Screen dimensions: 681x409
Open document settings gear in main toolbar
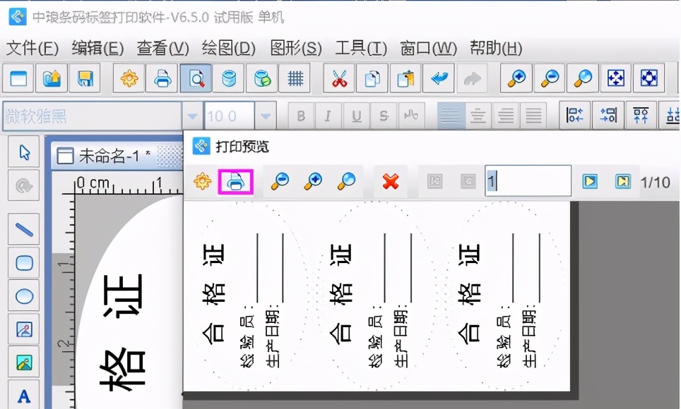point(129,78)
